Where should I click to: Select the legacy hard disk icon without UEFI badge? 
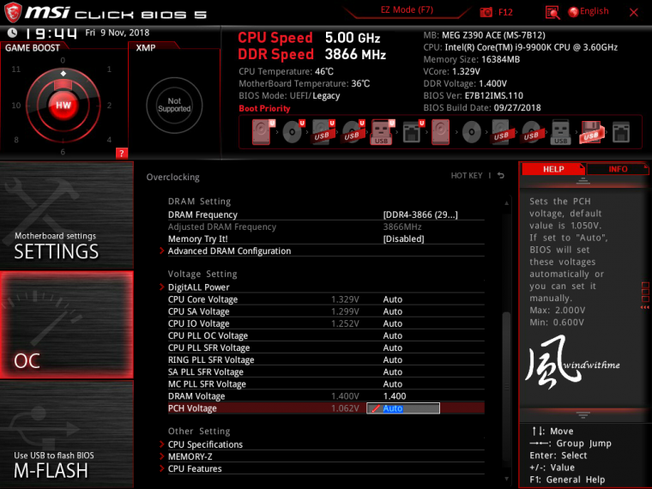coord(440,132)
